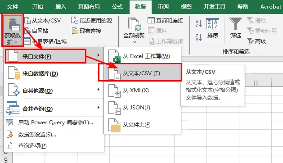Choose 从 JSON(J) submenu item
283x163 pixels.
143,108
